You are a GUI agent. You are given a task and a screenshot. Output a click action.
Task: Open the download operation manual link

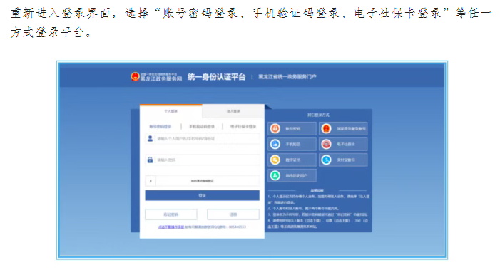point(171,227)
